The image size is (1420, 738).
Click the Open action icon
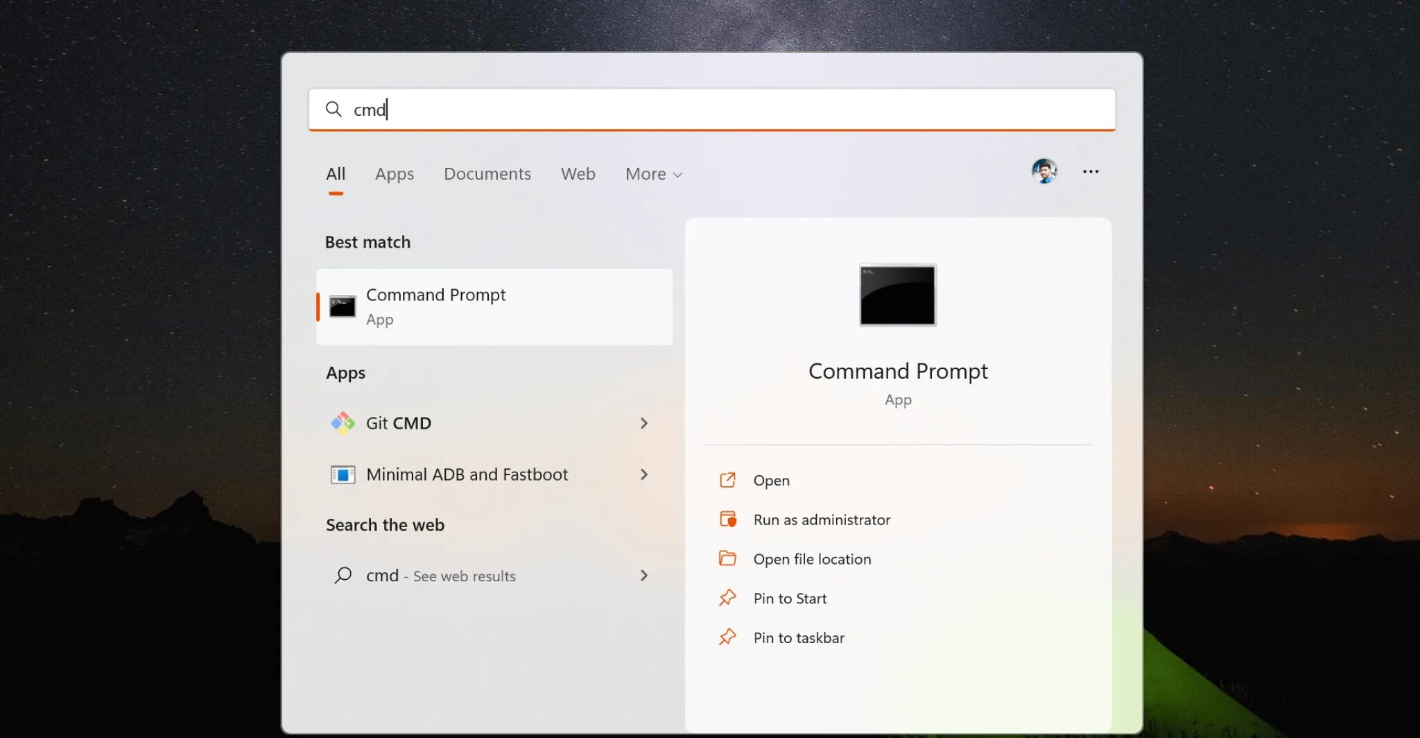coord(727,480)
